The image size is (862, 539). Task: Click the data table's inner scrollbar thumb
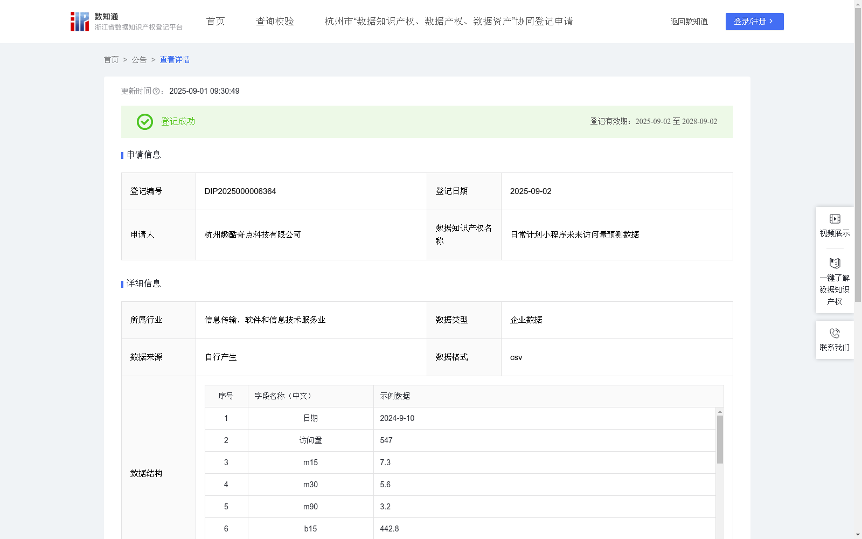point(720,439)
